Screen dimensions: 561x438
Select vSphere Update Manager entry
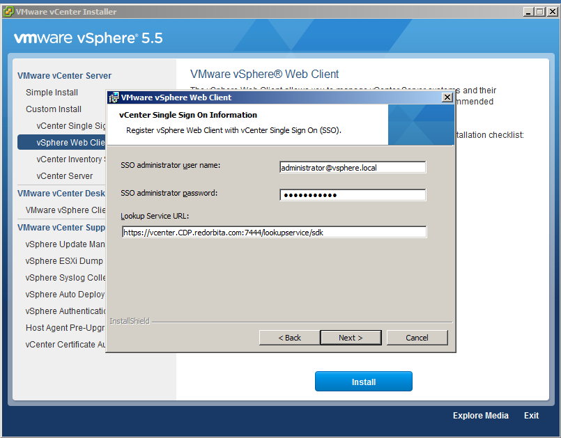click(66, 244)
